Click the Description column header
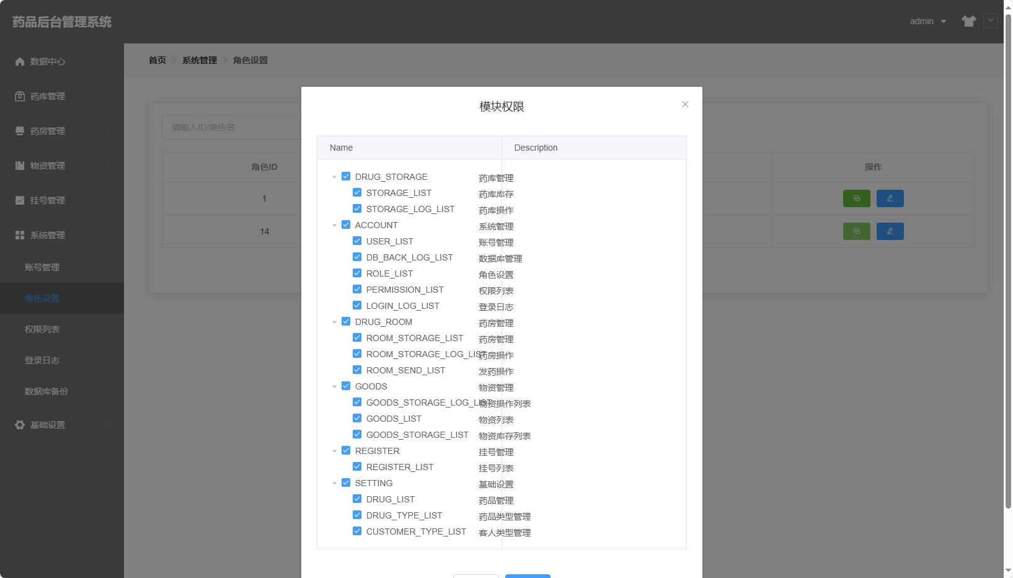The width and height of the screenshot is (1013, 578). [x=594, y=148]
